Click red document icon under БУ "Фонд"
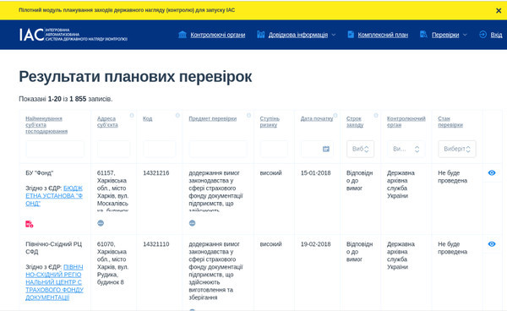This screenshot has height=311, width=507. (29, 224)
